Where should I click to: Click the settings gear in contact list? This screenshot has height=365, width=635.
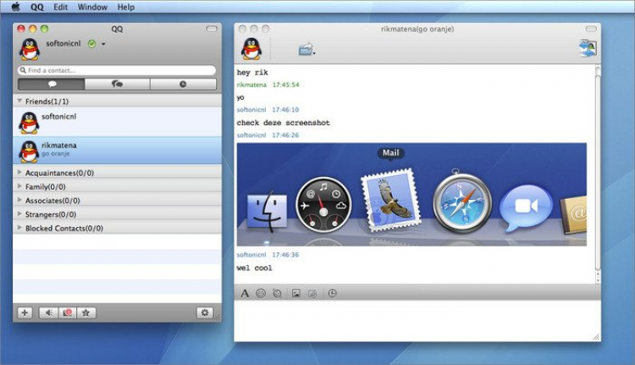point(205,312)
